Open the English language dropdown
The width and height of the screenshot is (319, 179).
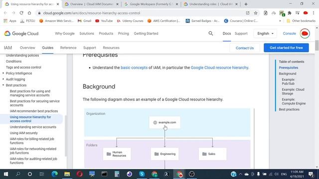(265, 33)
